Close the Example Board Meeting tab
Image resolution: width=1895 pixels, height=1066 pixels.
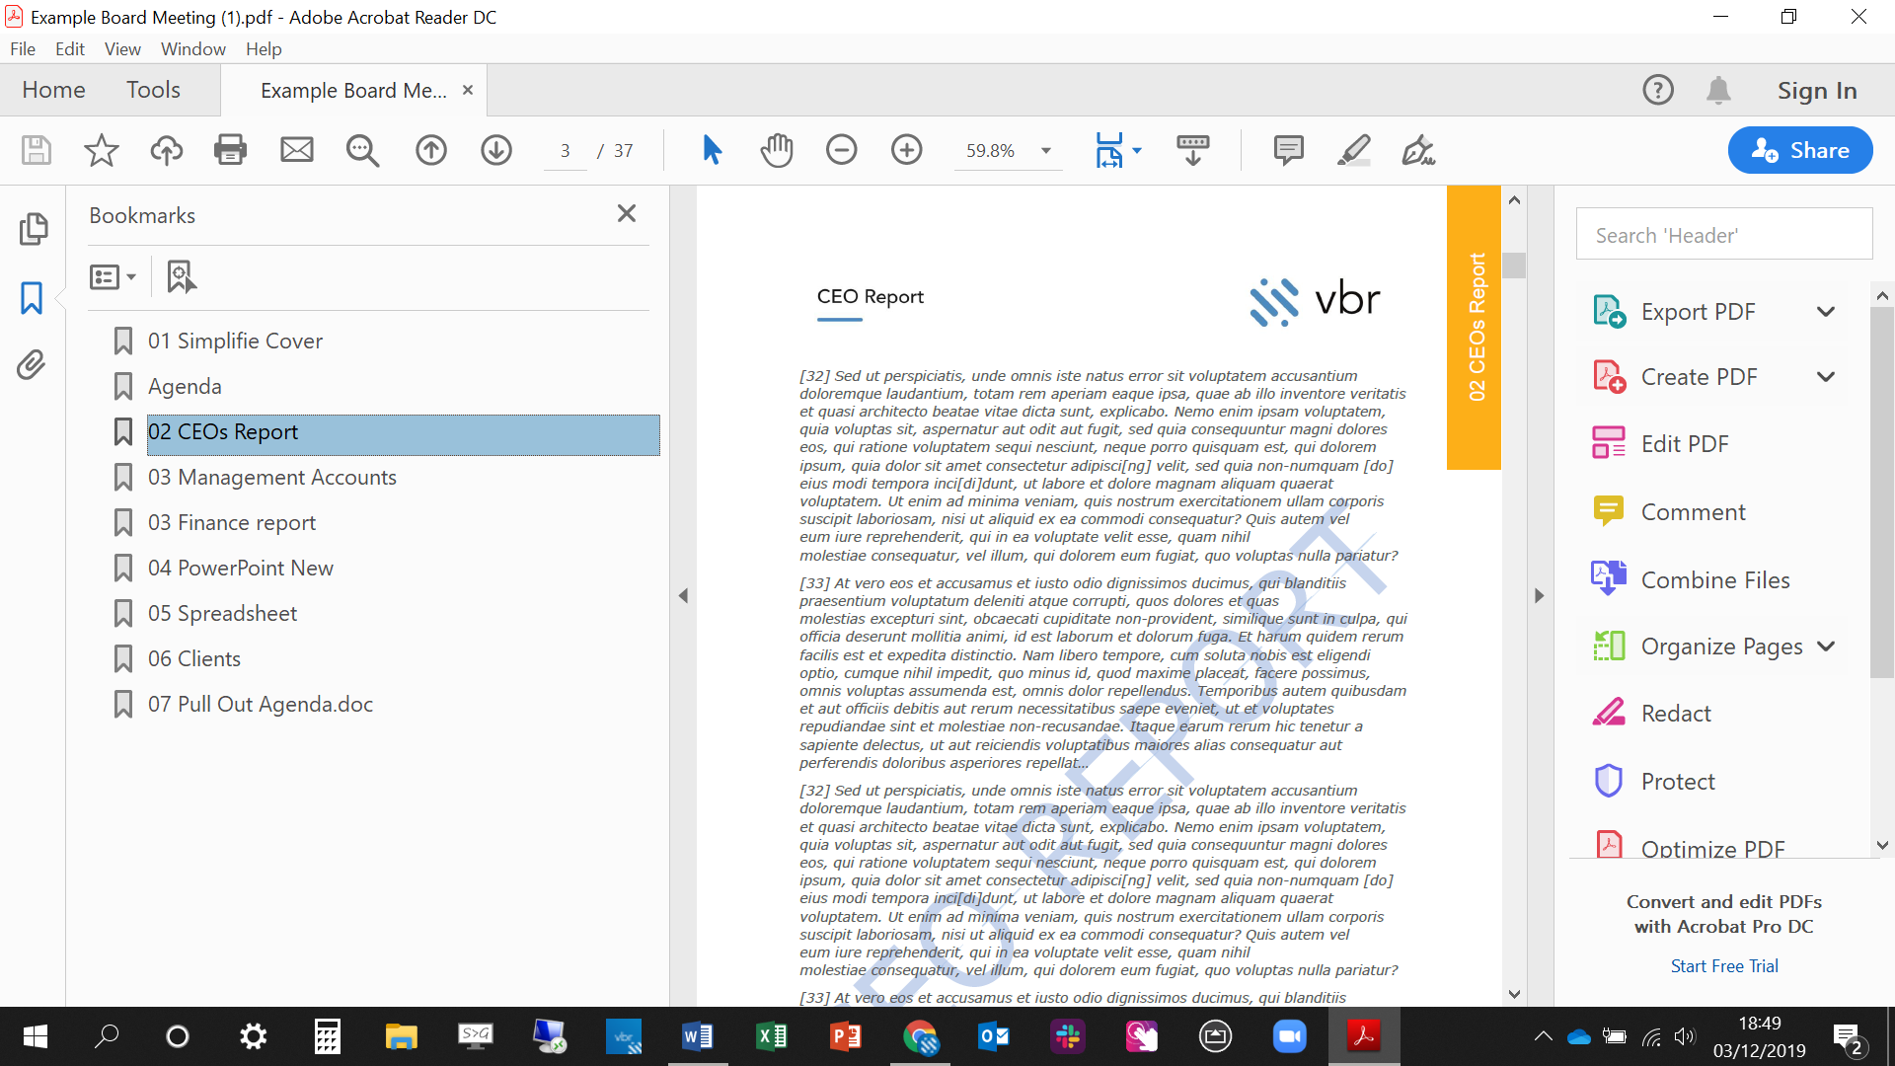pyautogui.click(x=468, y=90)
